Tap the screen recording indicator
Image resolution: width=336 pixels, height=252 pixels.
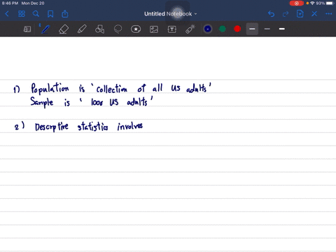point(297,3)
